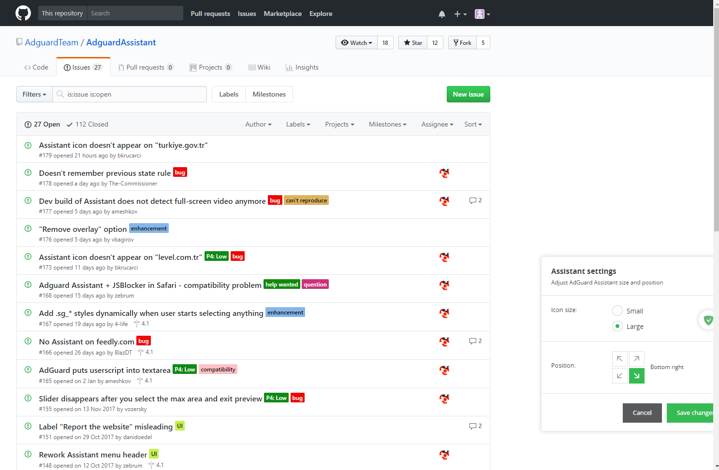
Task: Open the Insights tab
Action: 302,67
